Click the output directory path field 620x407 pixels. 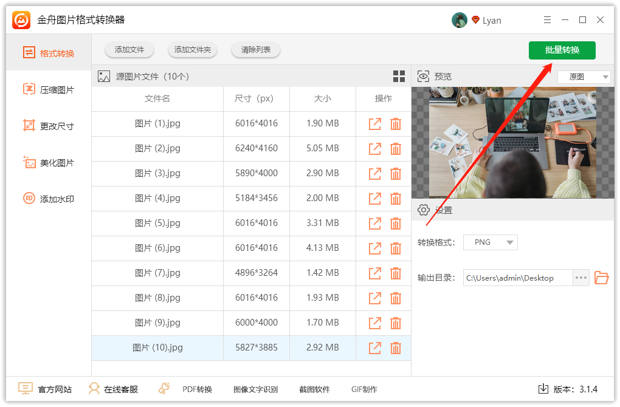point(517,278)
